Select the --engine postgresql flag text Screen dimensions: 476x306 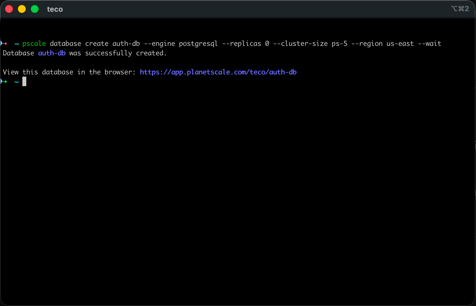click(180, 43)
